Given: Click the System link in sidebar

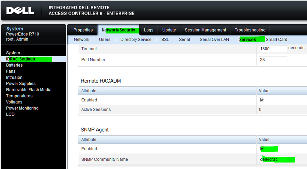Looking at the screenshot, I should click(x=13, y=53).
